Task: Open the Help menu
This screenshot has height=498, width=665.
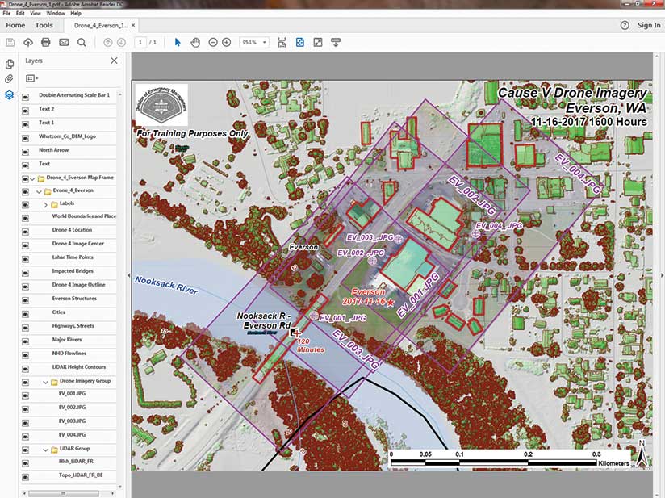Action: [76, 13]
